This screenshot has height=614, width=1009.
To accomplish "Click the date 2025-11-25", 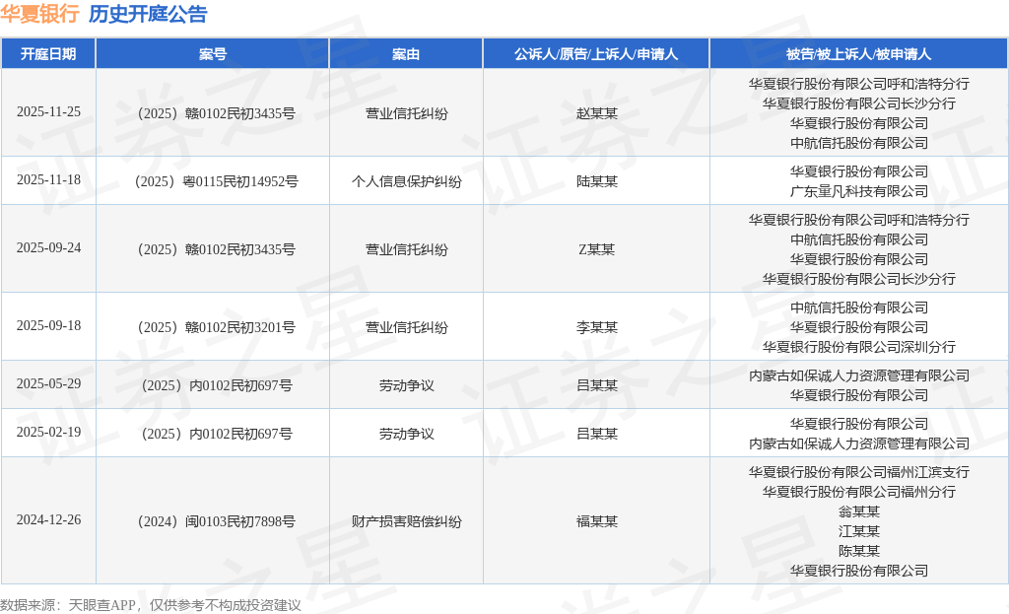I will [49, 112].
